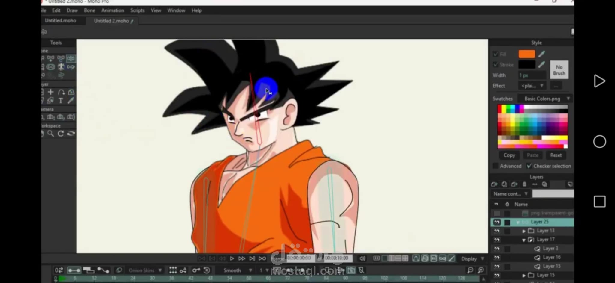Select the Add Bone tool
Image resolution: width=615 pixels, height=283 pixels.
[51, 58]
